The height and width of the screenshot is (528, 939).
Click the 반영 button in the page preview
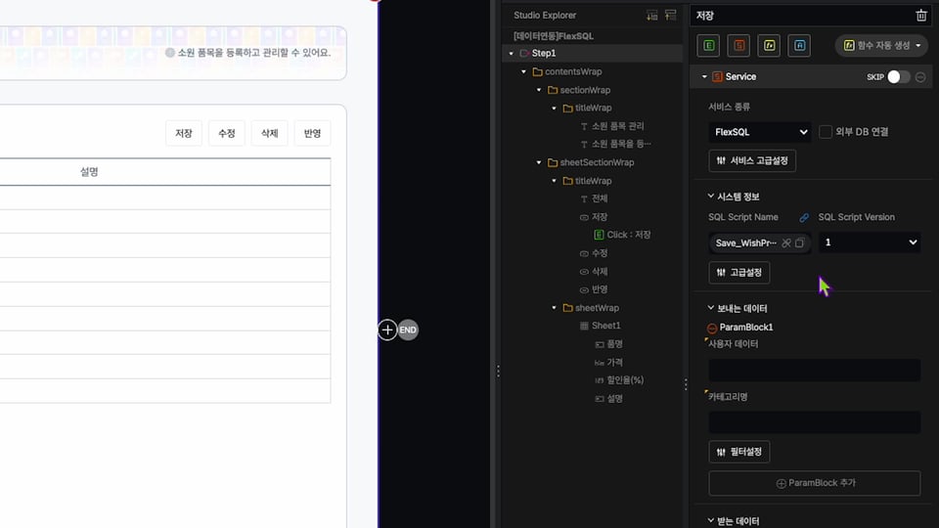[x=313, y=134]
